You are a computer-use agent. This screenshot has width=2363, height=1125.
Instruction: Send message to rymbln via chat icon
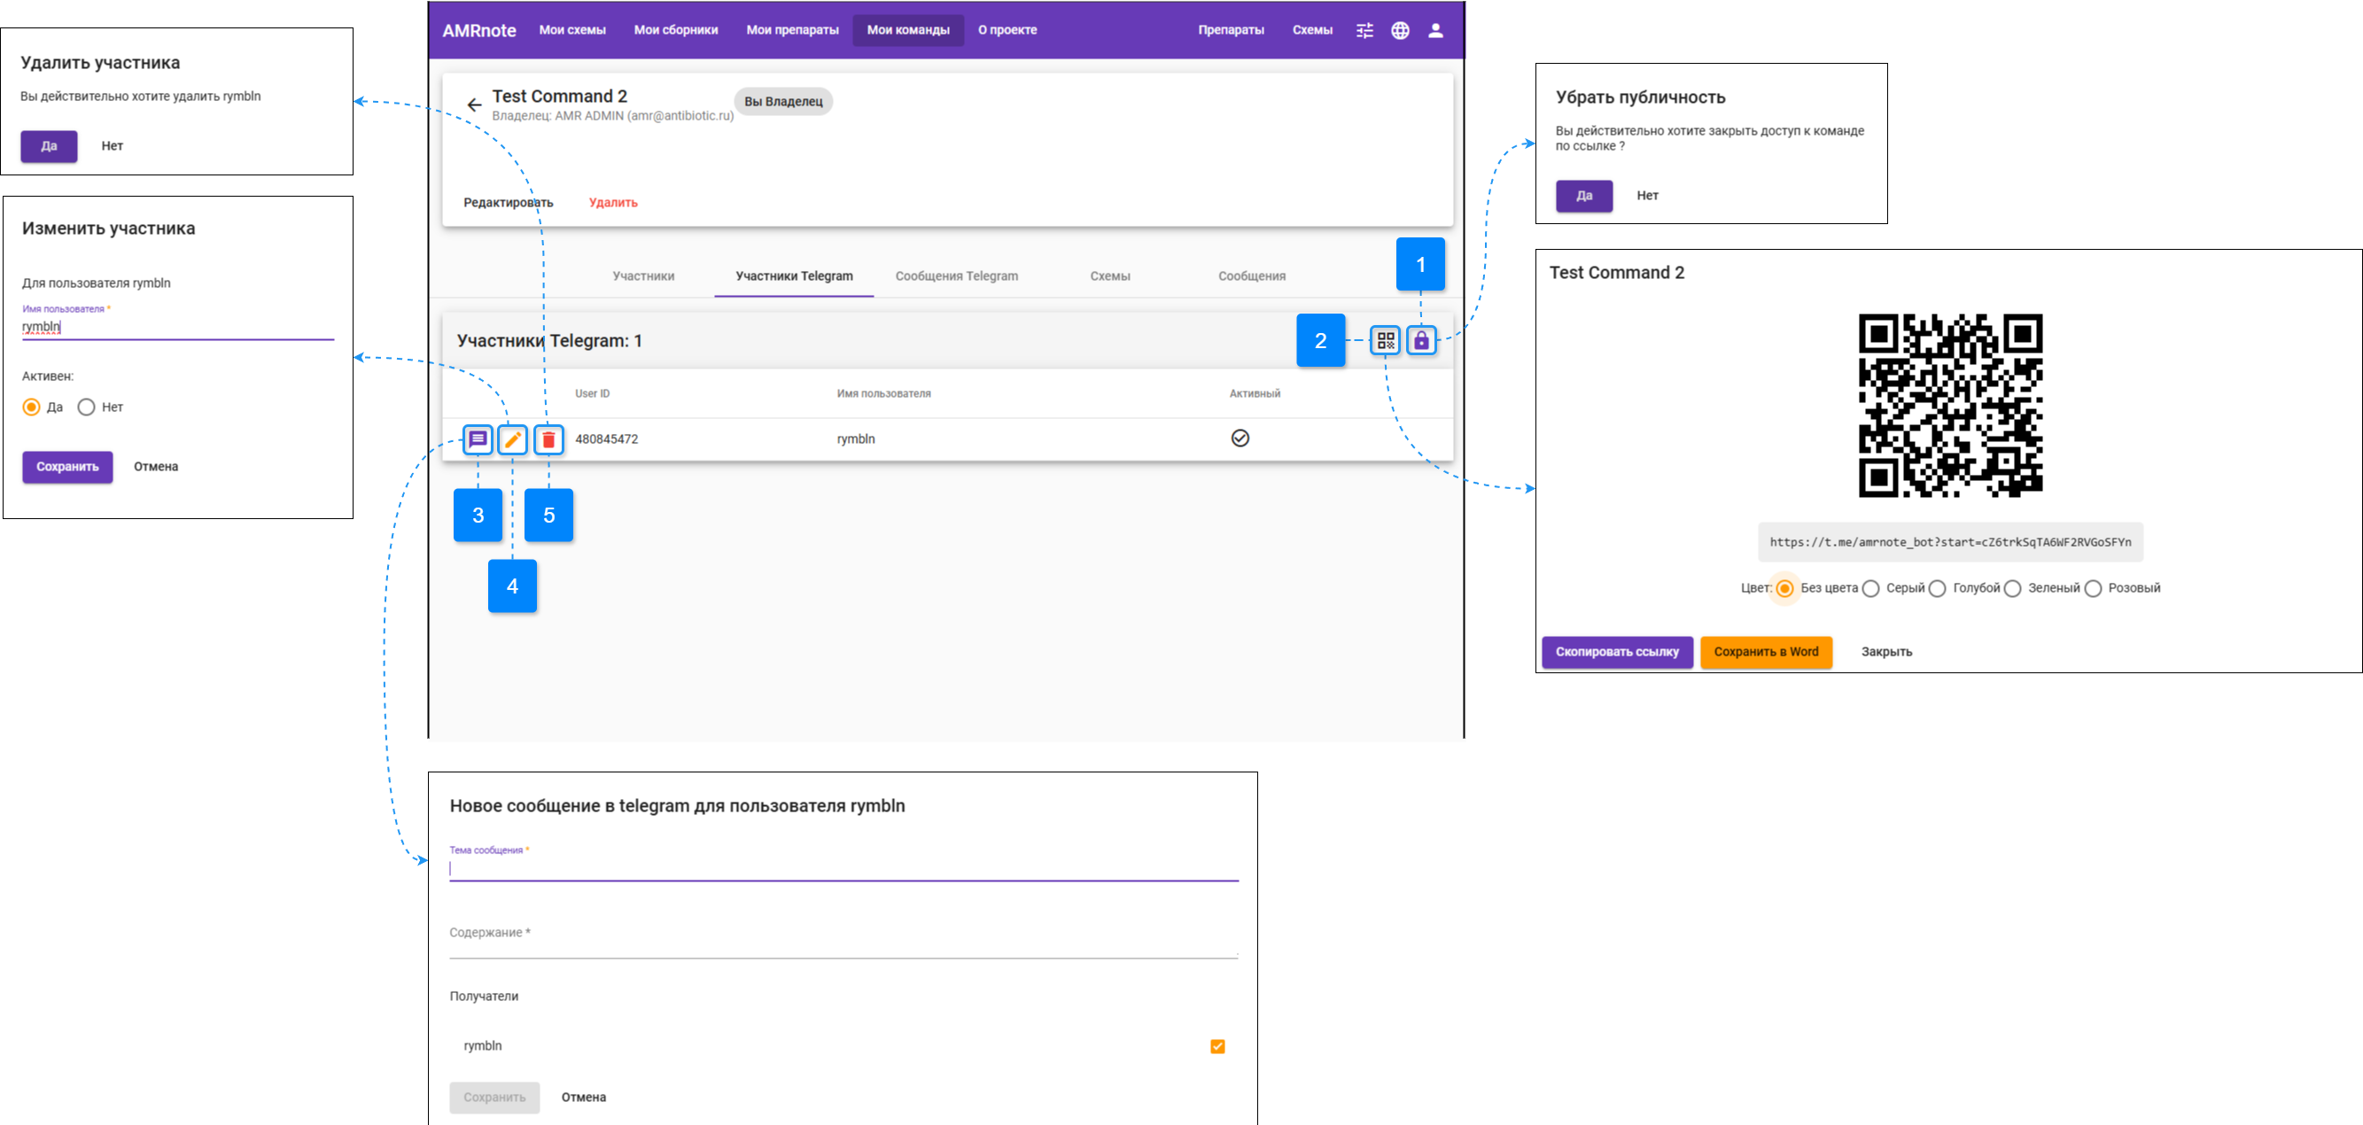point(477,439)
